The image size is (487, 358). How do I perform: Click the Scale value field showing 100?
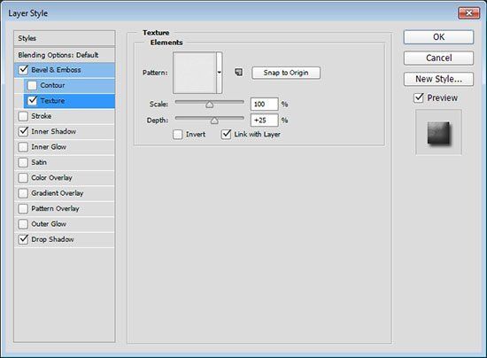tap(265, 104)
